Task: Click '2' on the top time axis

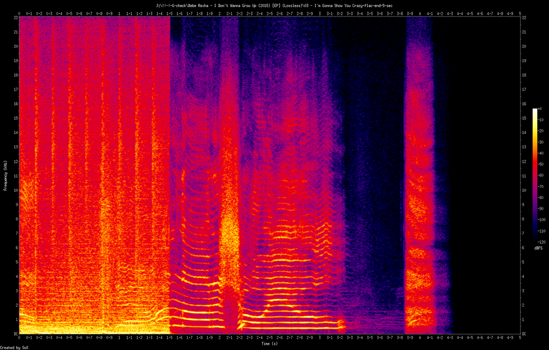Action: 220,14
